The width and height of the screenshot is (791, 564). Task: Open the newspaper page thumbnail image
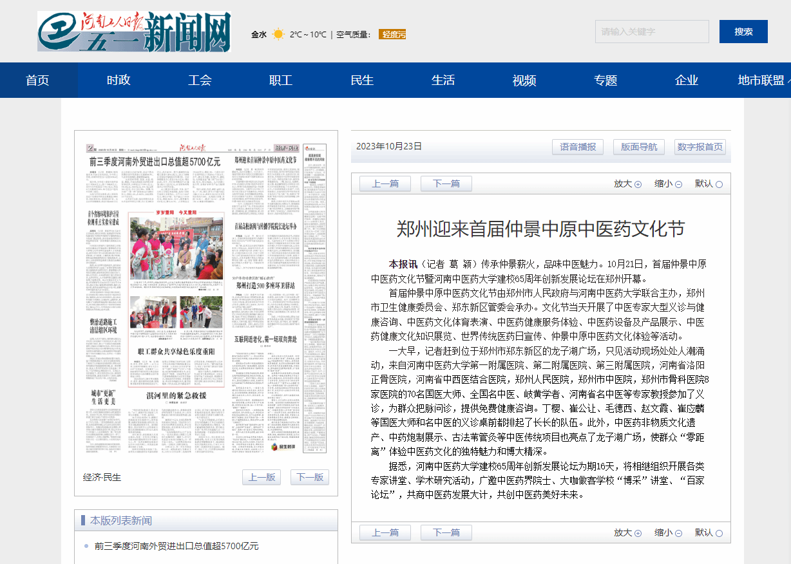(x=206, y=299)
